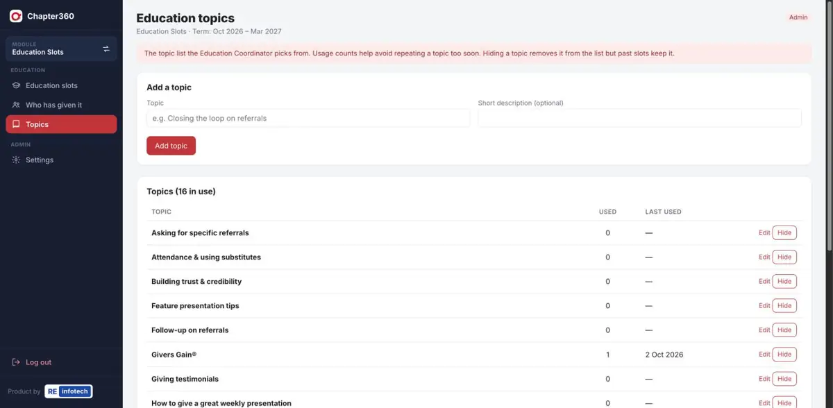Click the page vertical scrollbar

(x=830, y=125)
